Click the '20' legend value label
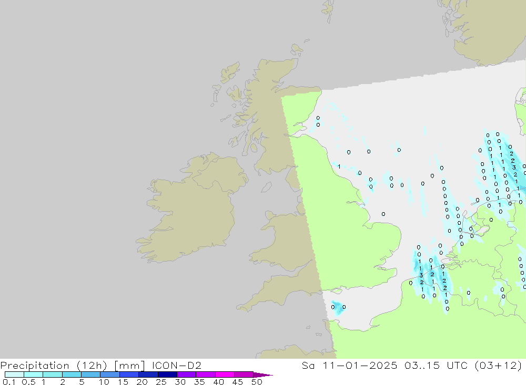526x385 pixels. click(142, 382)
